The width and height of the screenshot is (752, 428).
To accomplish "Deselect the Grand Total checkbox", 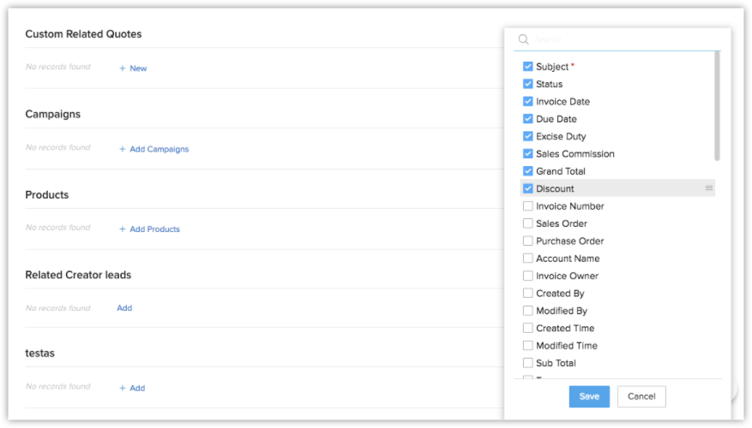I will click(x=528, y=171).
